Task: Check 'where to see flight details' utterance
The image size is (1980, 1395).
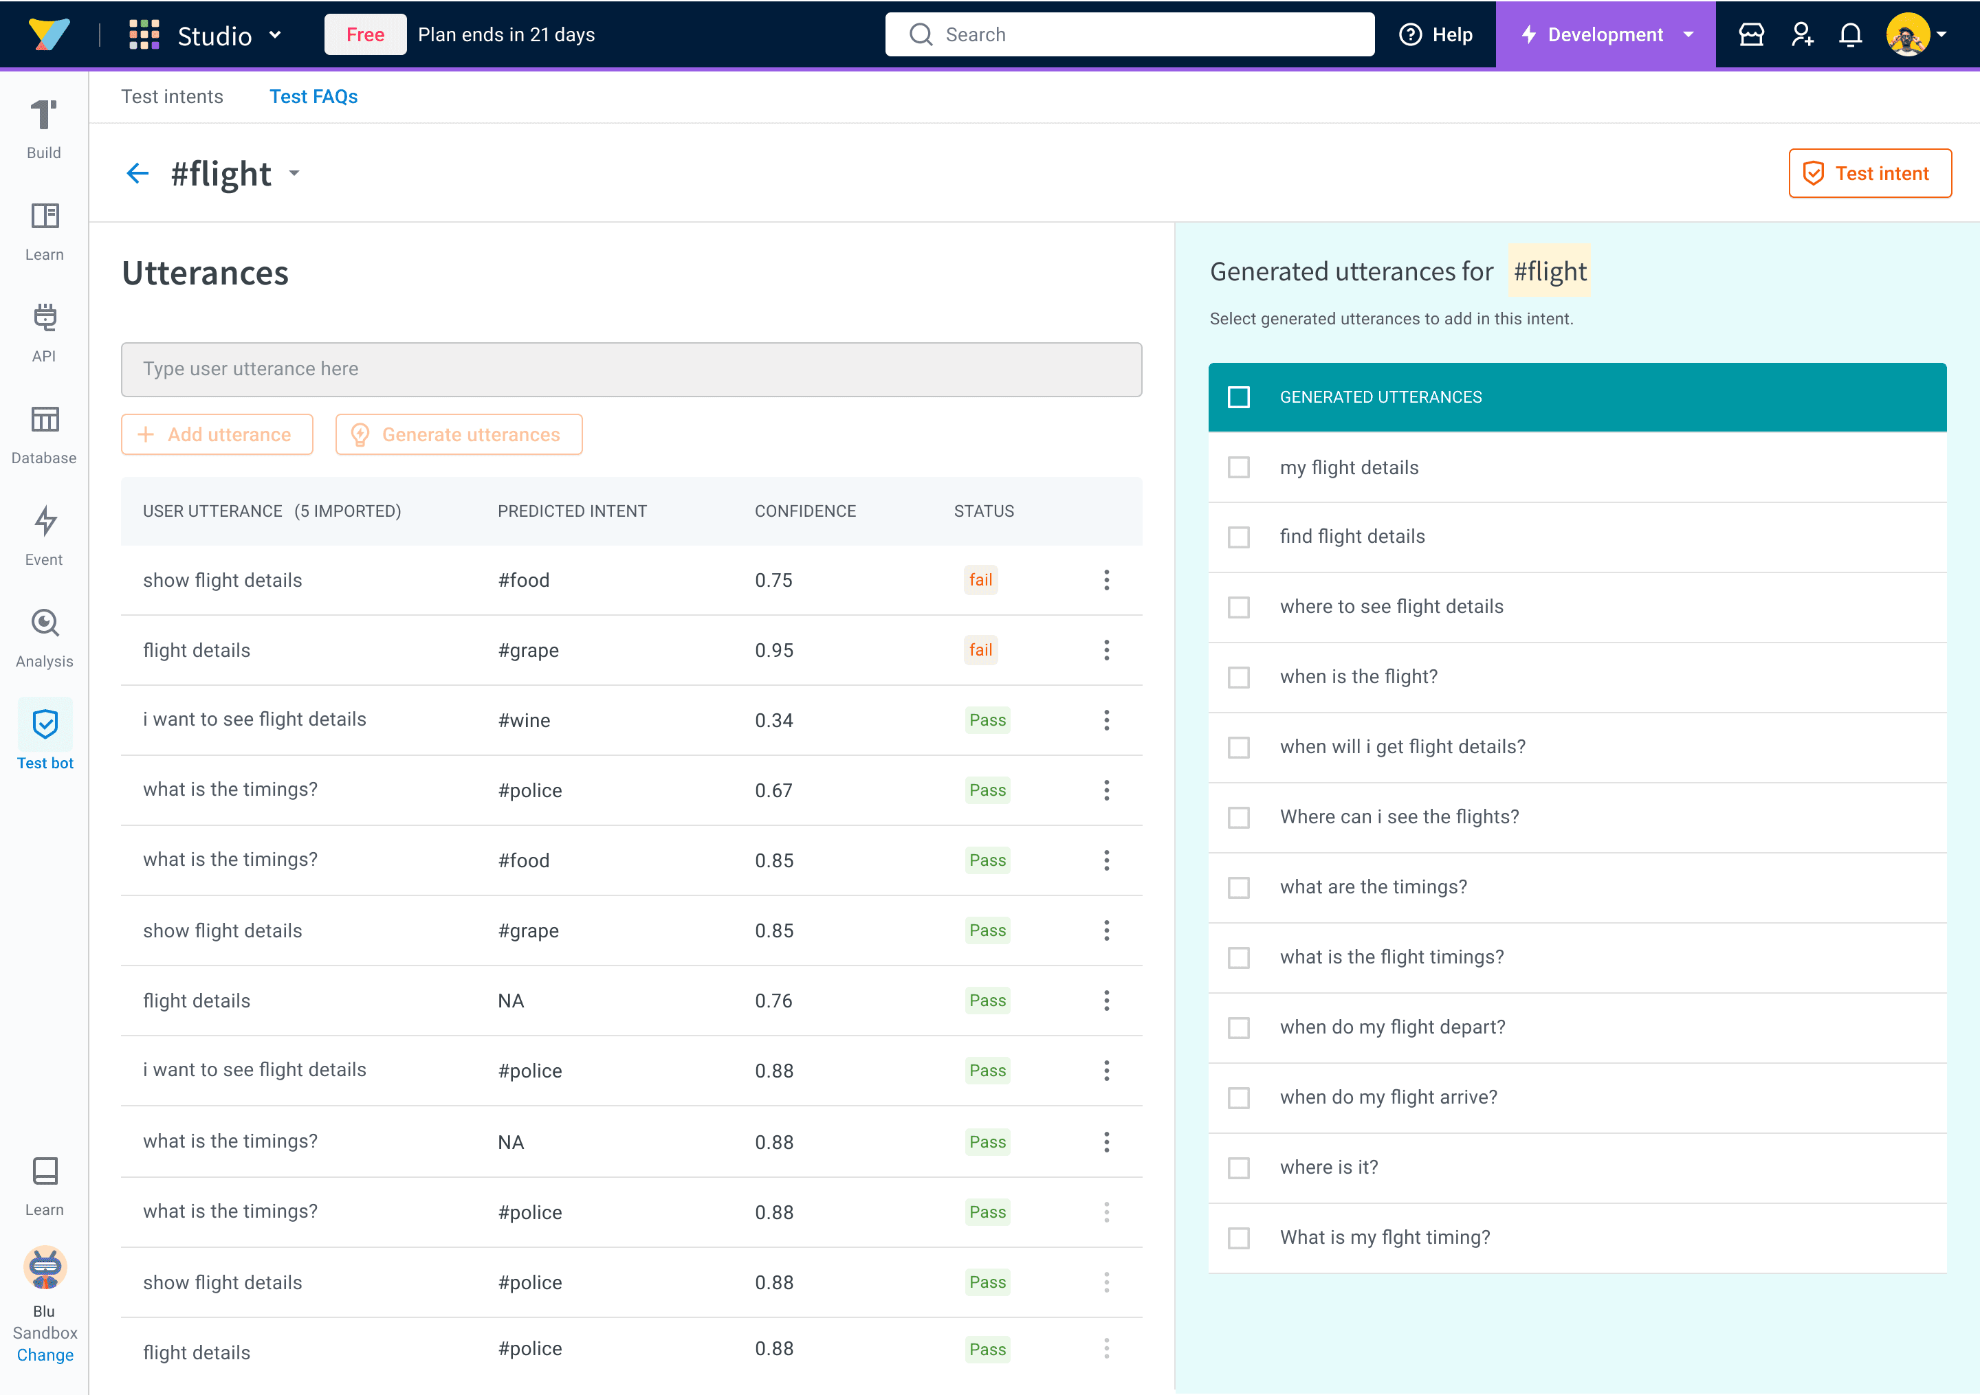Action: tap(1238, 607)
